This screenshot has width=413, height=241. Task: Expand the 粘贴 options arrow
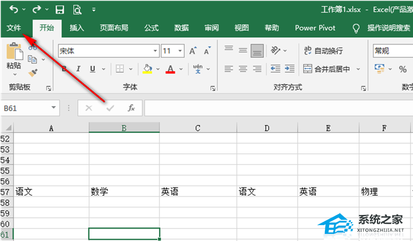[x=15, y=75]
